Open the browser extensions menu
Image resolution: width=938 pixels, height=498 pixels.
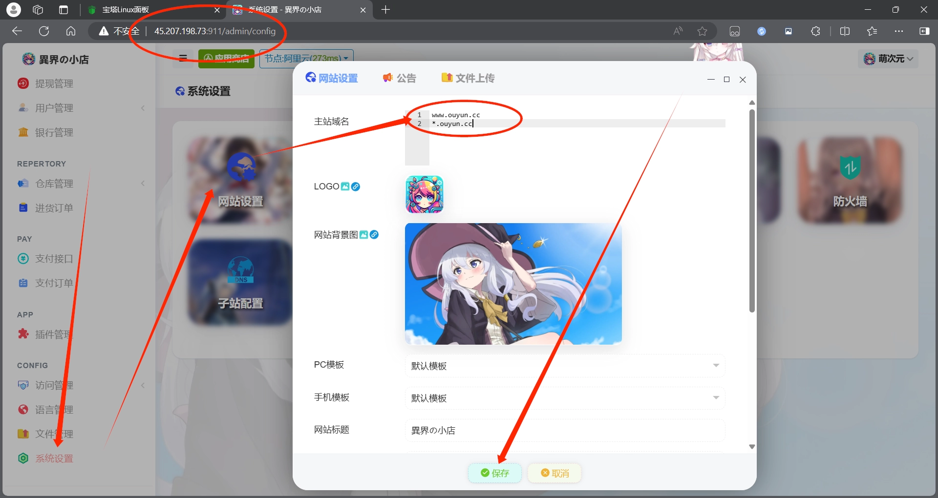click(815, 31)
